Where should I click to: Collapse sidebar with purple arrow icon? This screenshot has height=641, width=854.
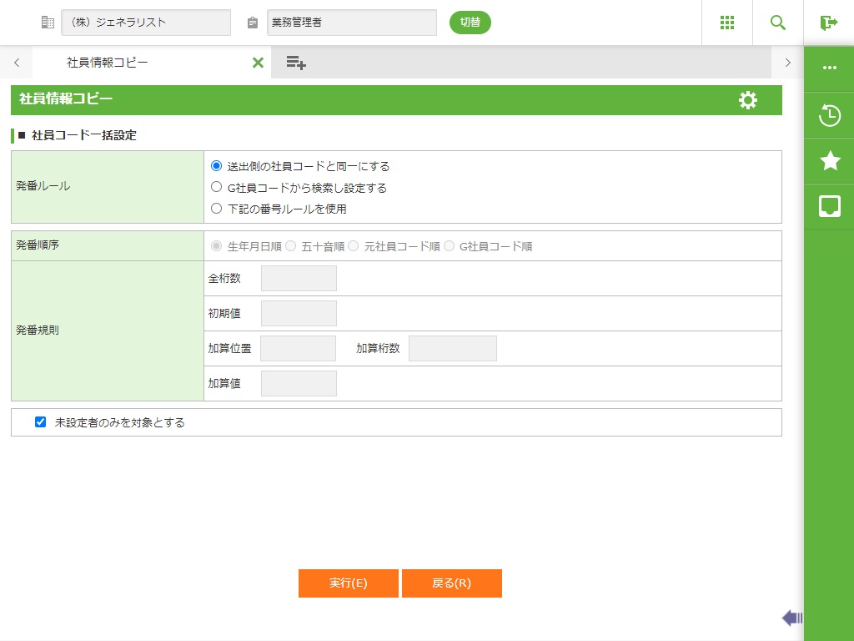point(791,618)
